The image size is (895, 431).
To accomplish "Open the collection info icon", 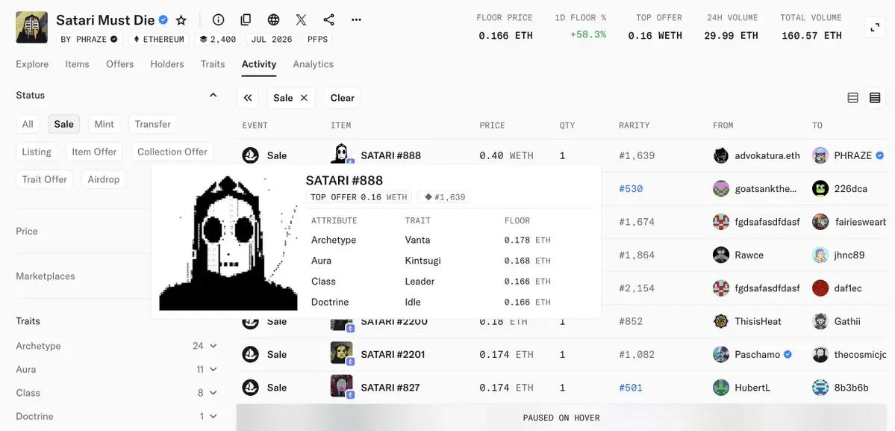I will click(218, 20).
